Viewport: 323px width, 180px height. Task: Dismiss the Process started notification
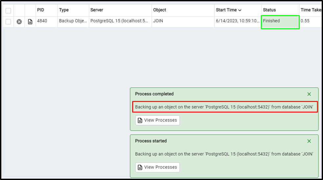[x=309, y=141]
